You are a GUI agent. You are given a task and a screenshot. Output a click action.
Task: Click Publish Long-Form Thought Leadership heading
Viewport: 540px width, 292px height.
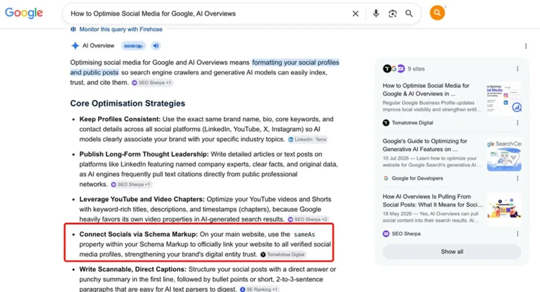[144, 154]
